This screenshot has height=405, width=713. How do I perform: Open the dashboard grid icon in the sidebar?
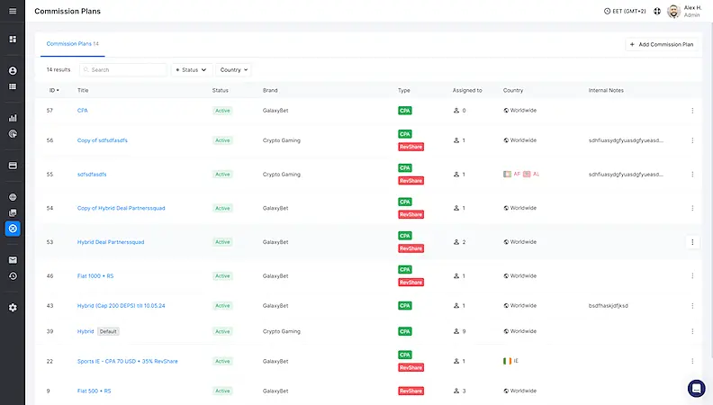[13, 40]
